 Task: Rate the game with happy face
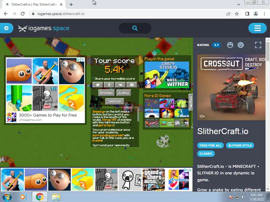click(x=230, y=45)
